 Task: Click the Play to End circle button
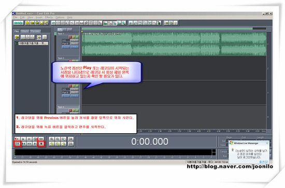[x=35, y=139]
